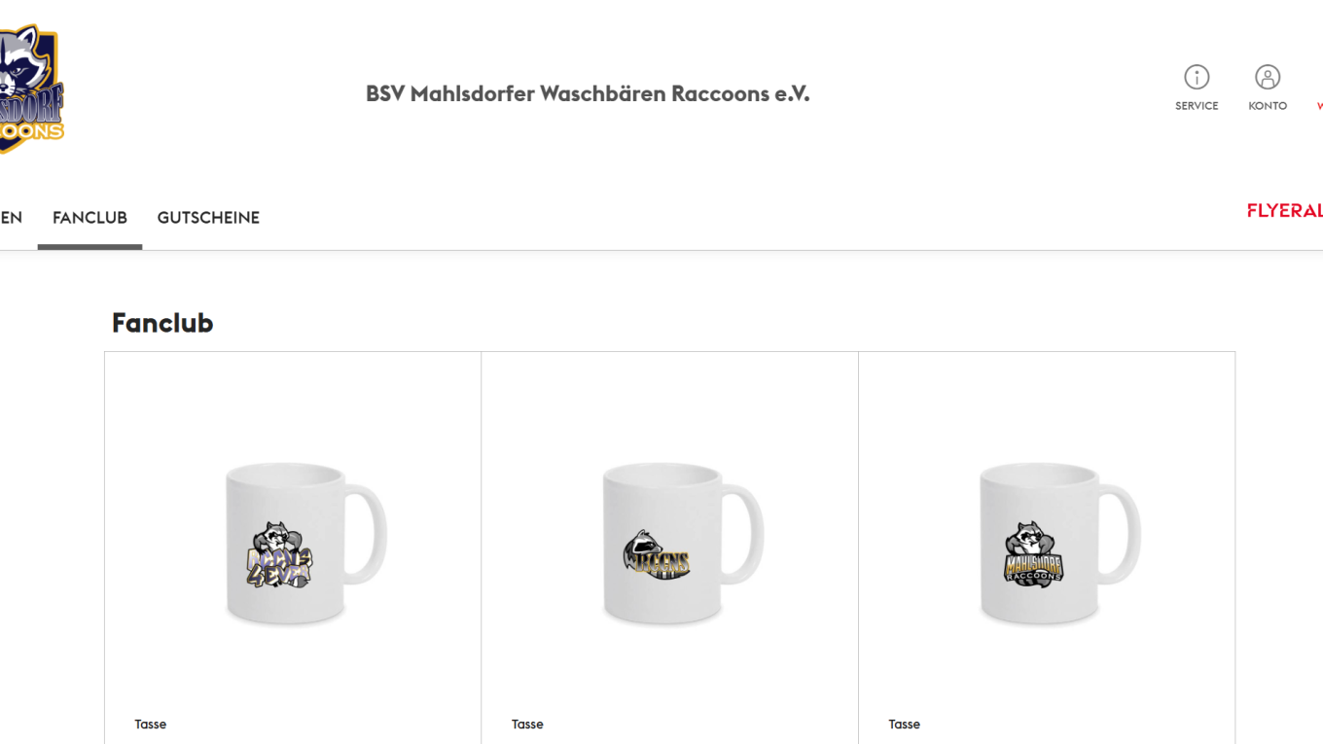The width and height of the screenshot is (1323, 744).
Task: Open the first product's Tasse label
Action: point(151,725)
